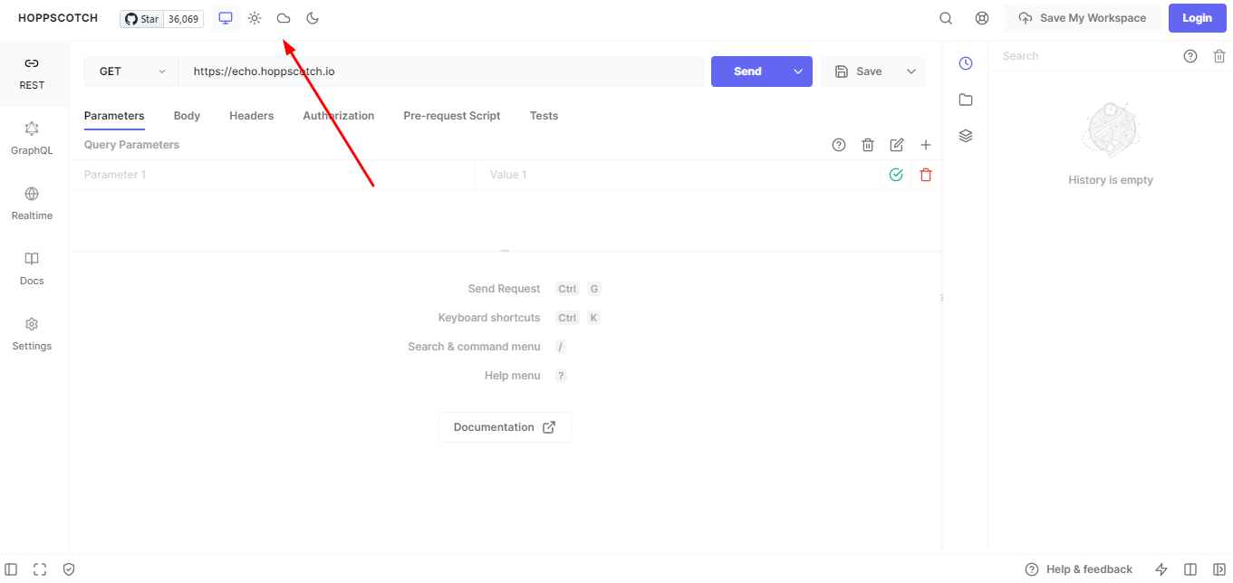The width and height of the screenshot is (1233, 583).
Task: Click the request URL field
Action: point(440,72)
